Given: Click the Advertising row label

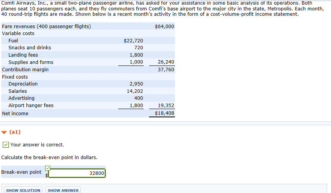Looking at the screenshot, I should [x=22, y=98].
